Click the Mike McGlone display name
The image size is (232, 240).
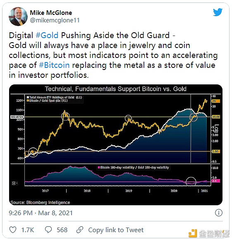click(51, 13)
